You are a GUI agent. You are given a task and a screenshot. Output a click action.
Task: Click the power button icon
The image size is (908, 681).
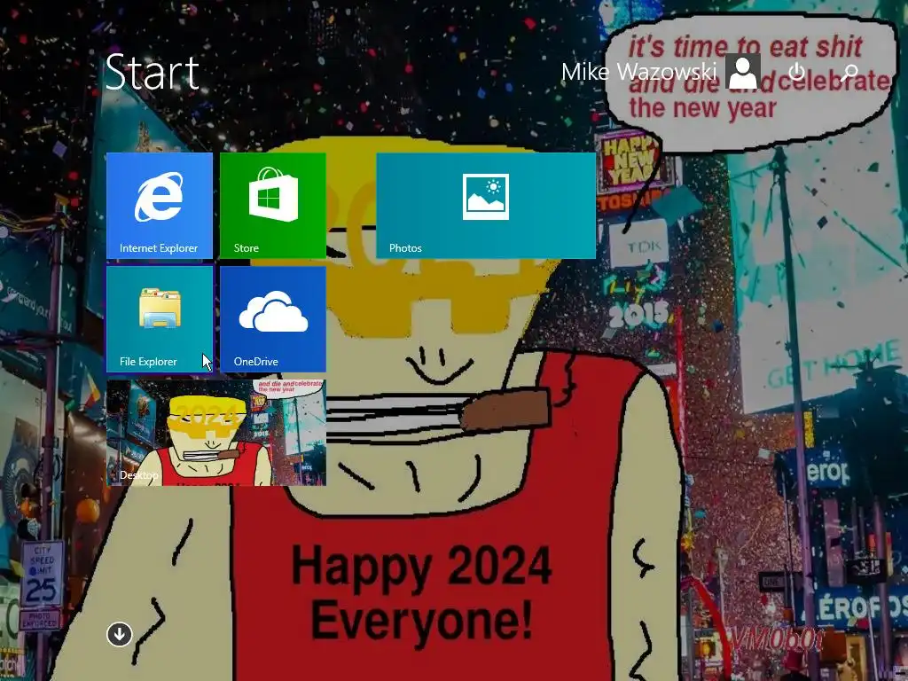tap(797, 73)
